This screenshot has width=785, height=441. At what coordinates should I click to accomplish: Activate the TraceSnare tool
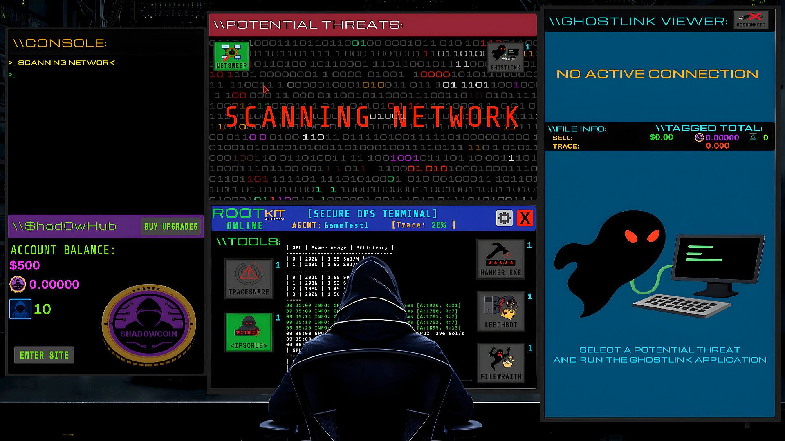pos(249,279)
